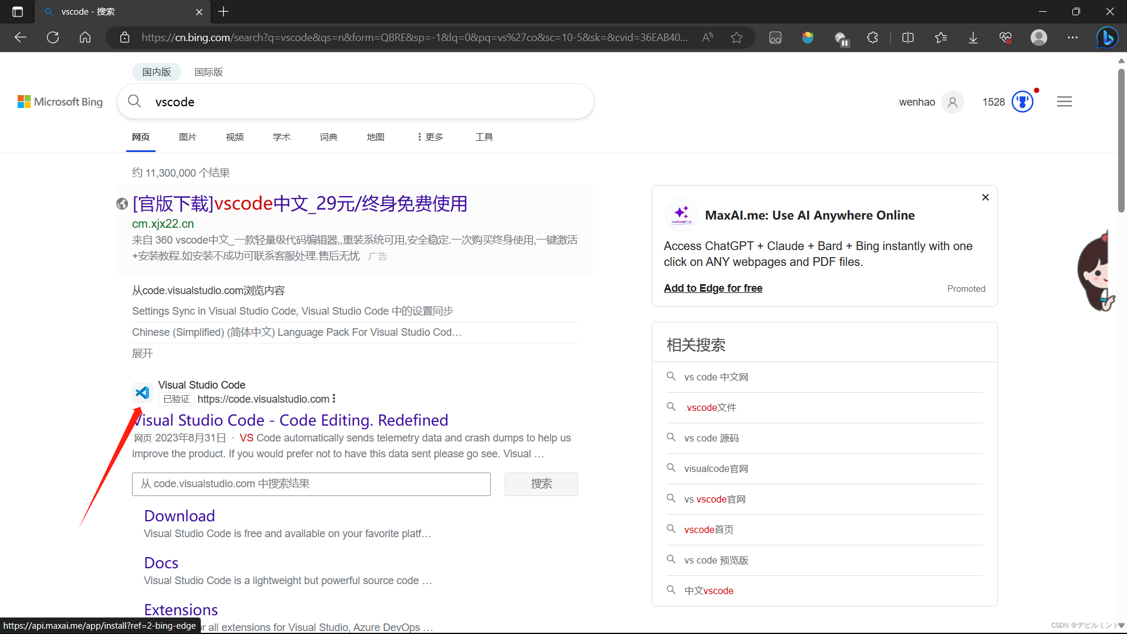Open the Bing Chat icon in the toolbar

pos(1107,37)
